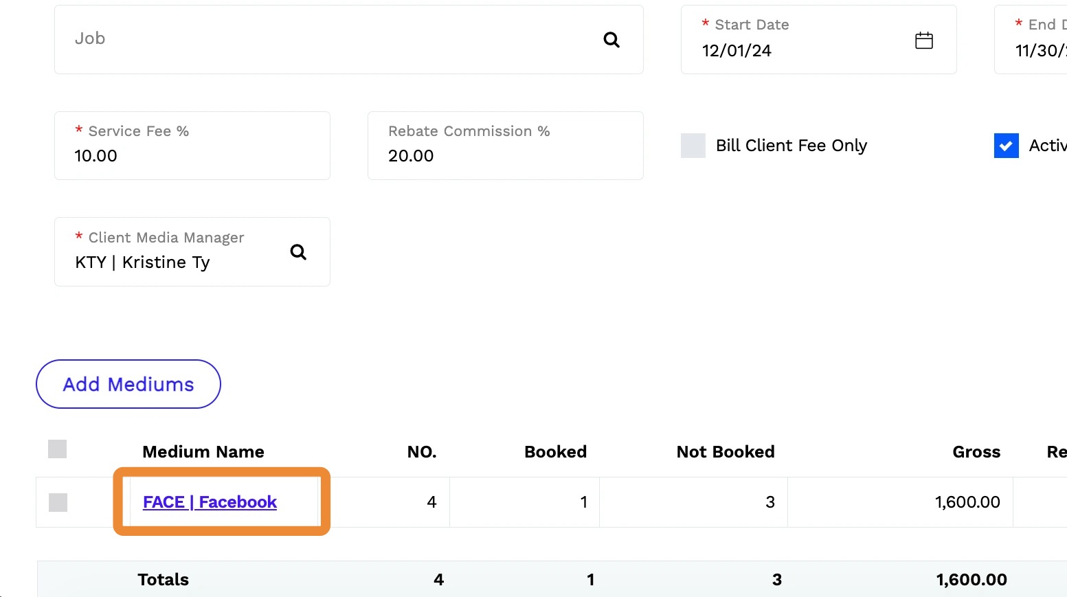Screen dimensions: 1067x597
Task: Click the Booked column header
Action: (x=555, y=451)
